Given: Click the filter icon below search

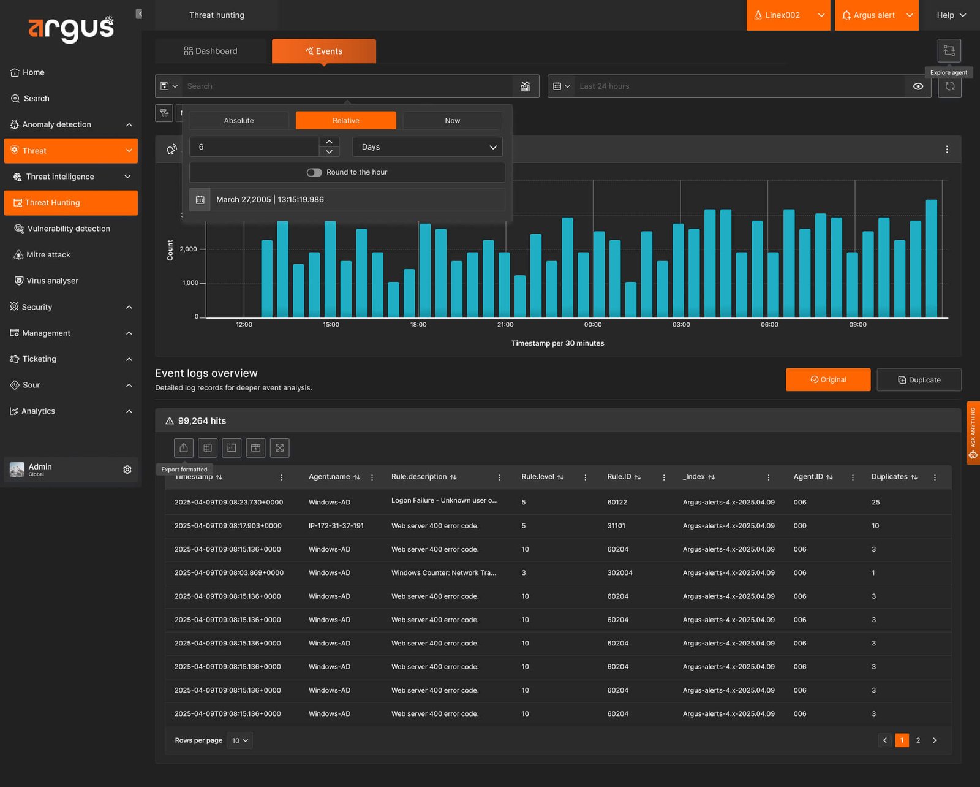Looking at the screenshot, I should tap(164, 113).
